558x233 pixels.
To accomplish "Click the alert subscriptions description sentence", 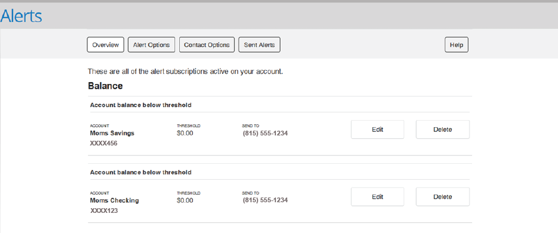I will (185, 72).
